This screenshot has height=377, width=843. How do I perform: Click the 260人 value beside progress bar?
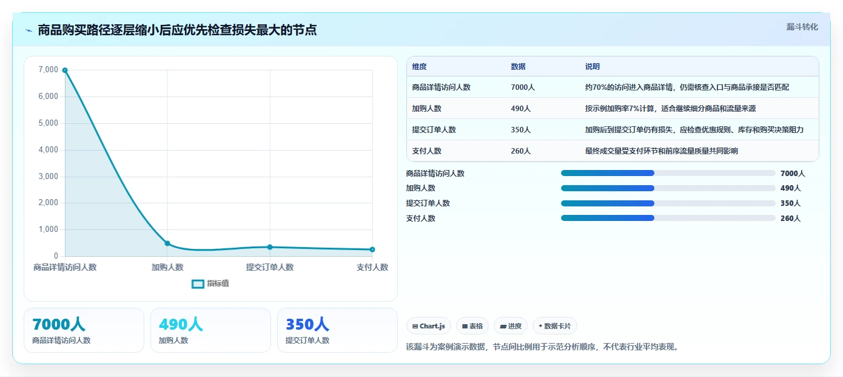coord(790,219)
